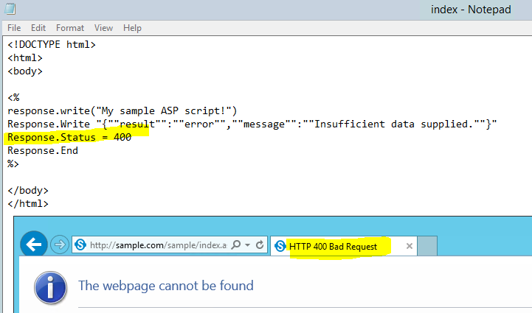Click the <!DOCTYPE html> line
Screen dimensions: 532x313
point(52,44)
